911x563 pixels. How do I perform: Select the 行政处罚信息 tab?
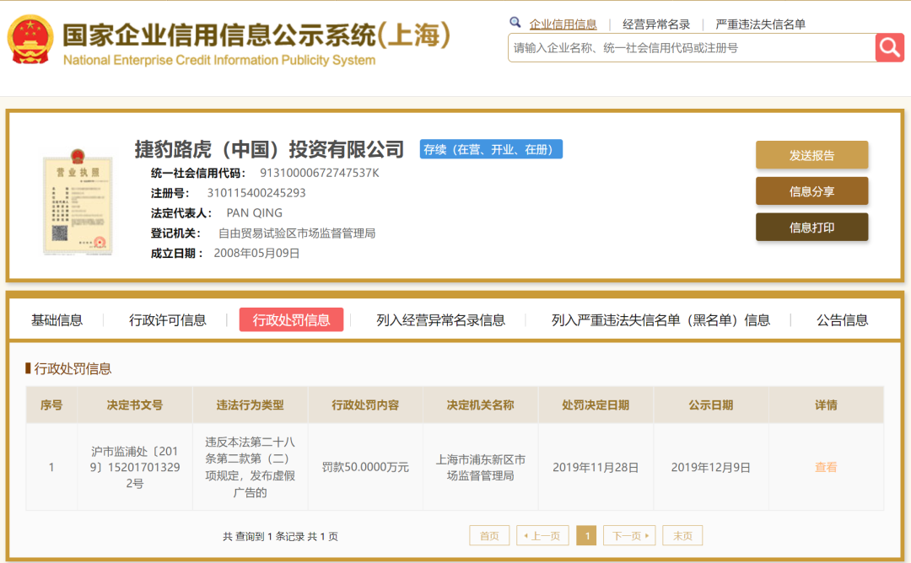(291, 319)
